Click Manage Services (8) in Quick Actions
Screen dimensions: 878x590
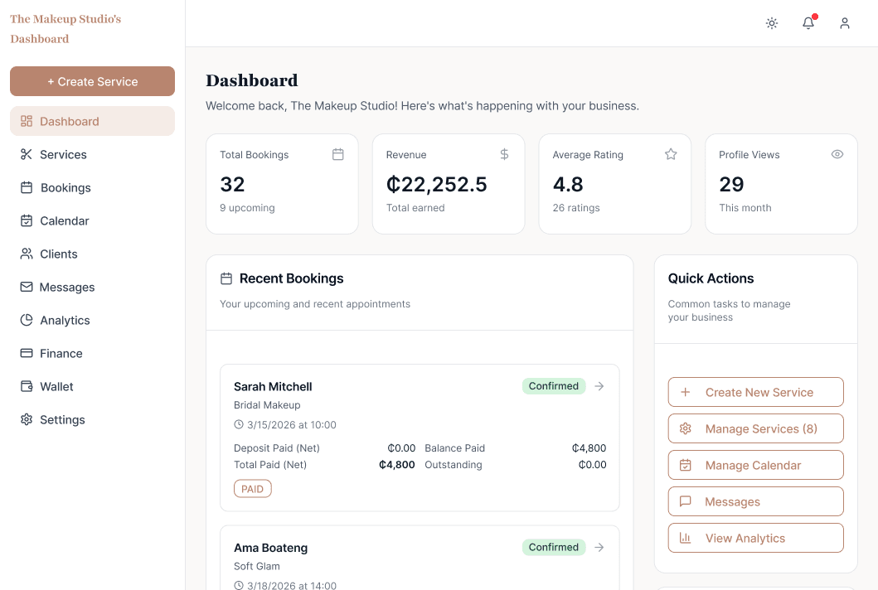pyautogui.click(x=755, y=428)
